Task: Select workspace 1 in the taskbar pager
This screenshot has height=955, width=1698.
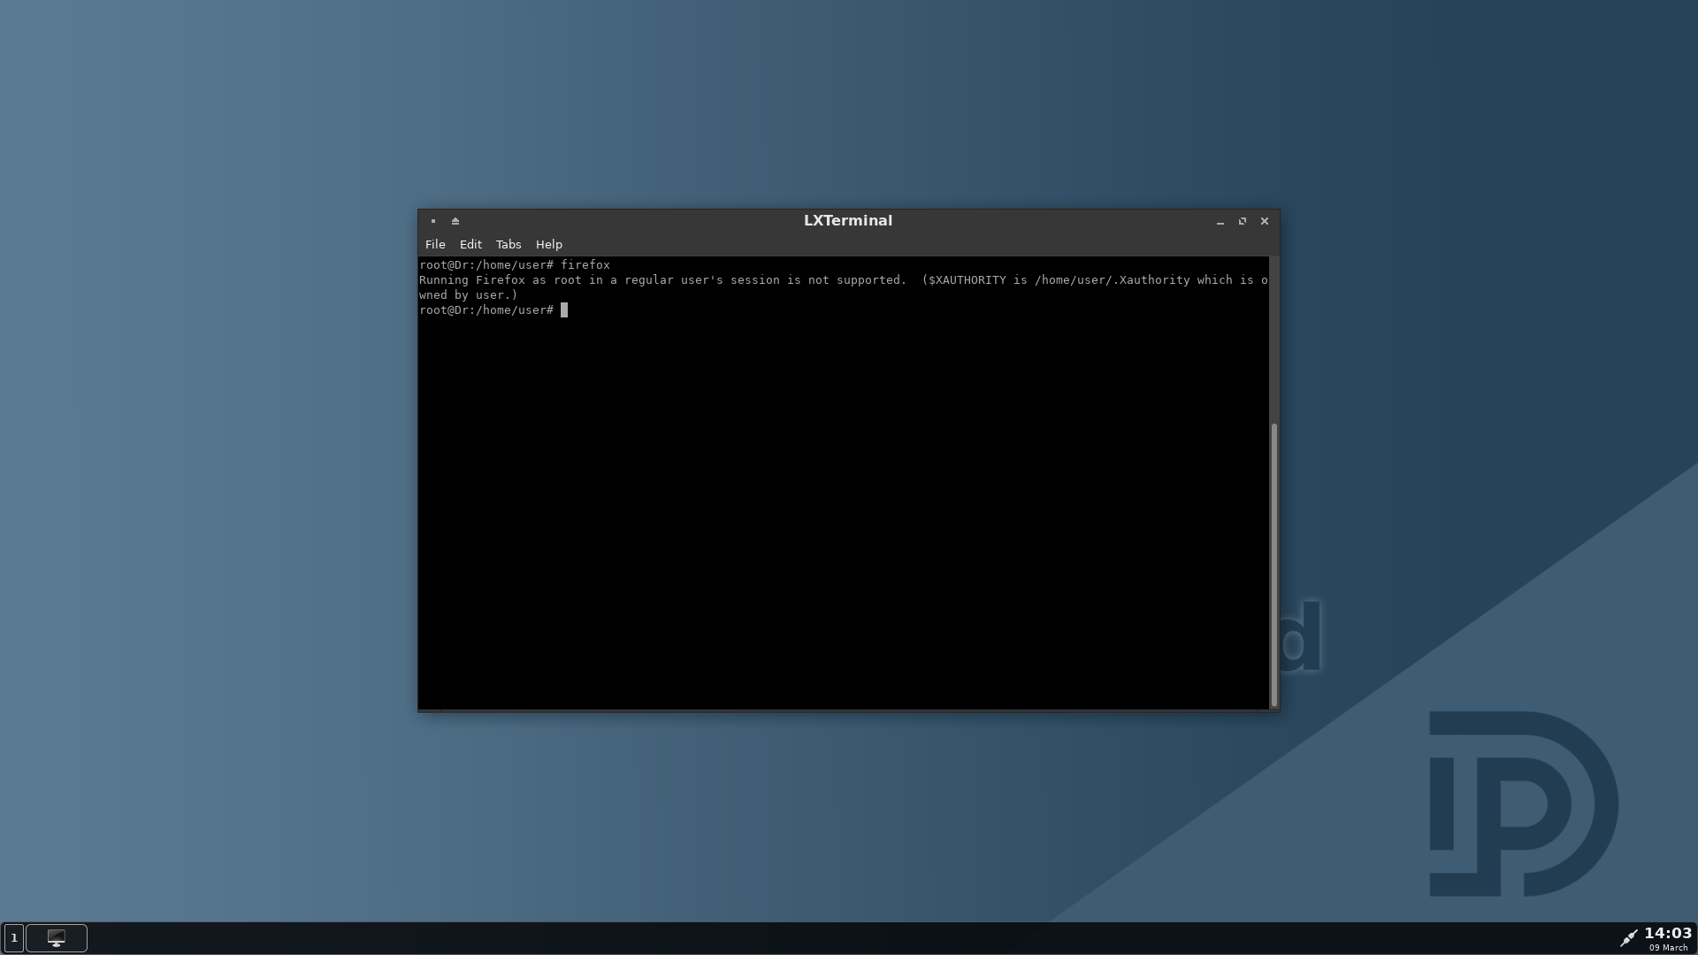Action: click(14, 937)
